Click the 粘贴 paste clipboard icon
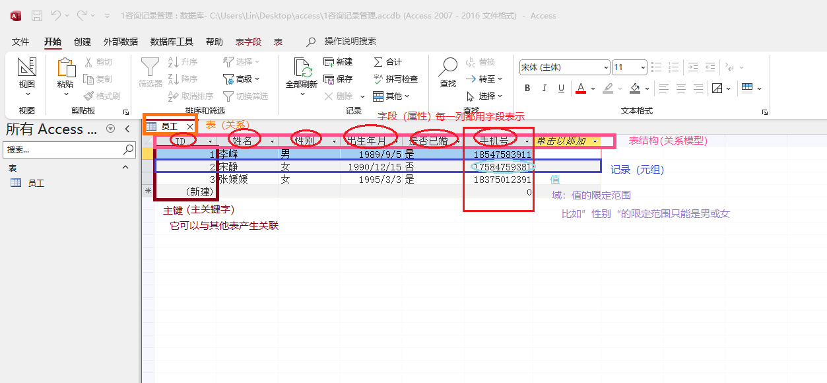Screen dimensions: 827x383 point(65,68)
